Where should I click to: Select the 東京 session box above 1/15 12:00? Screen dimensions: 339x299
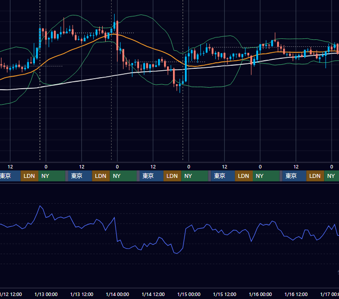click(x=223, y=176)
